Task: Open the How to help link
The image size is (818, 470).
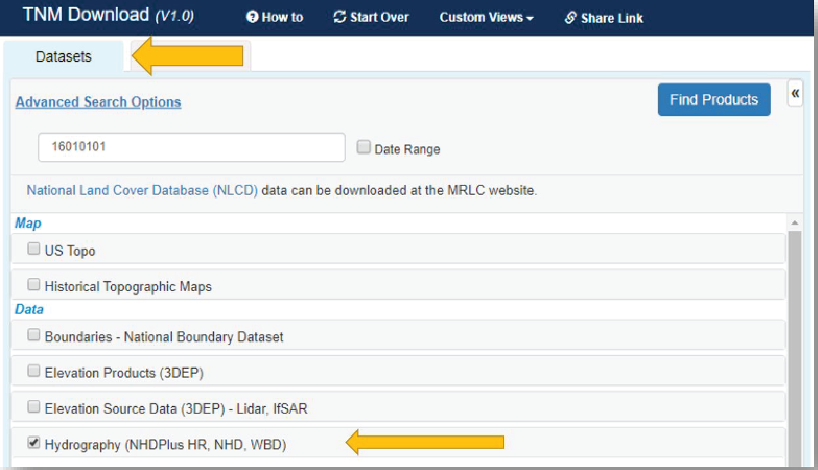Action: tap(275, 17)
